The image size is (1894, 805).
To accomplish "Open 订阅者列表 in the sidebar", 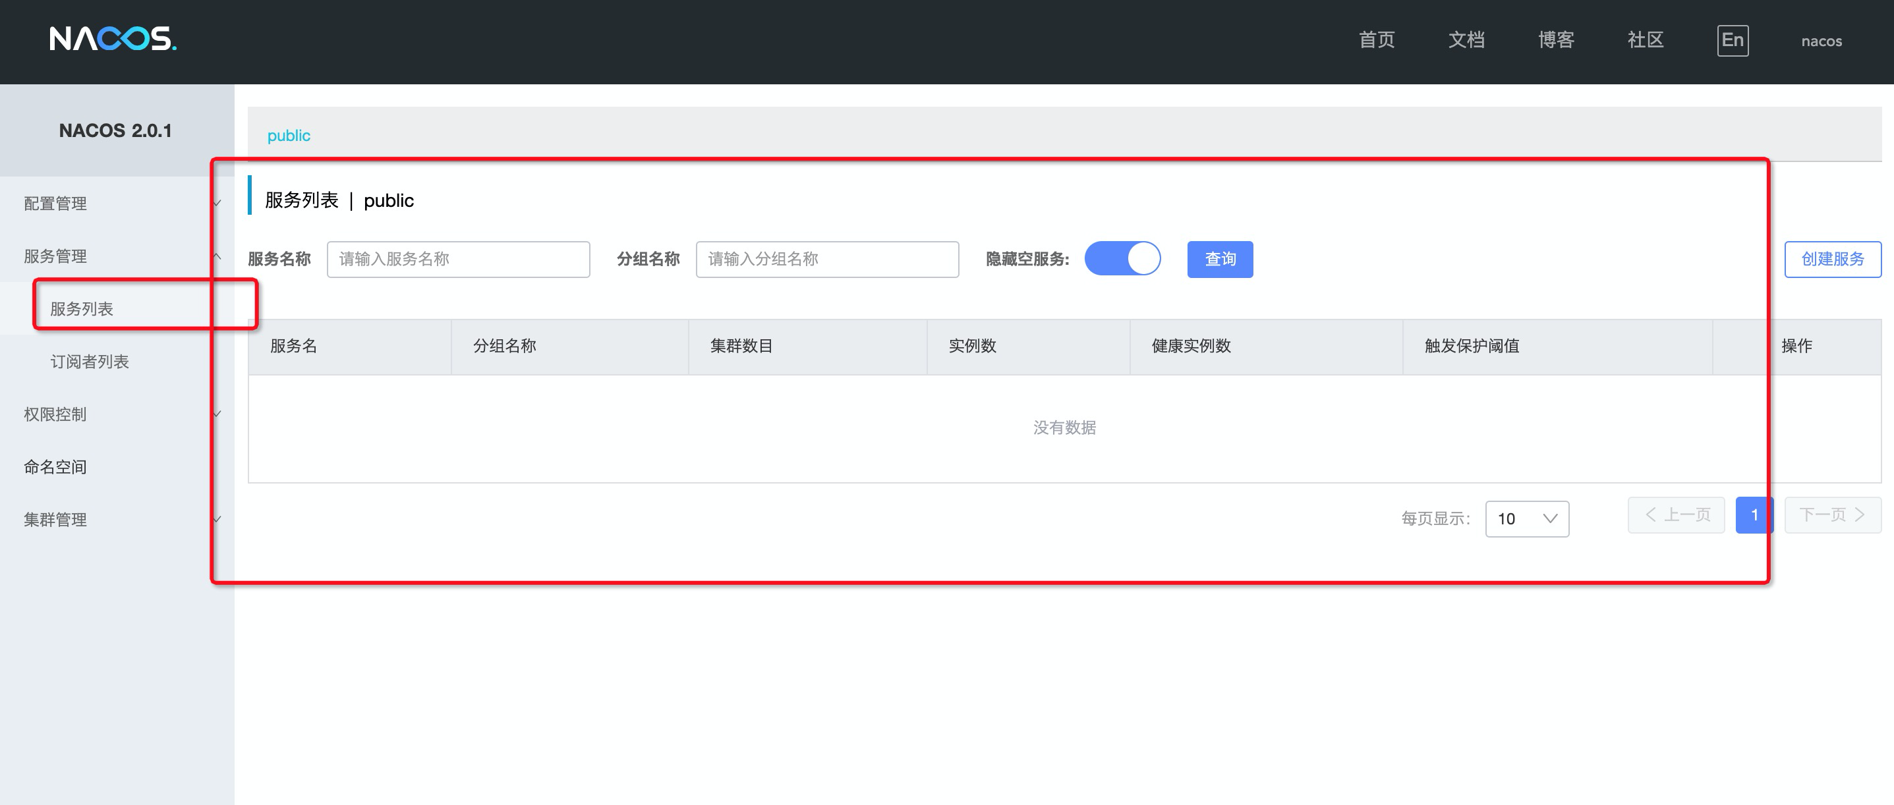I will [90, 362].
